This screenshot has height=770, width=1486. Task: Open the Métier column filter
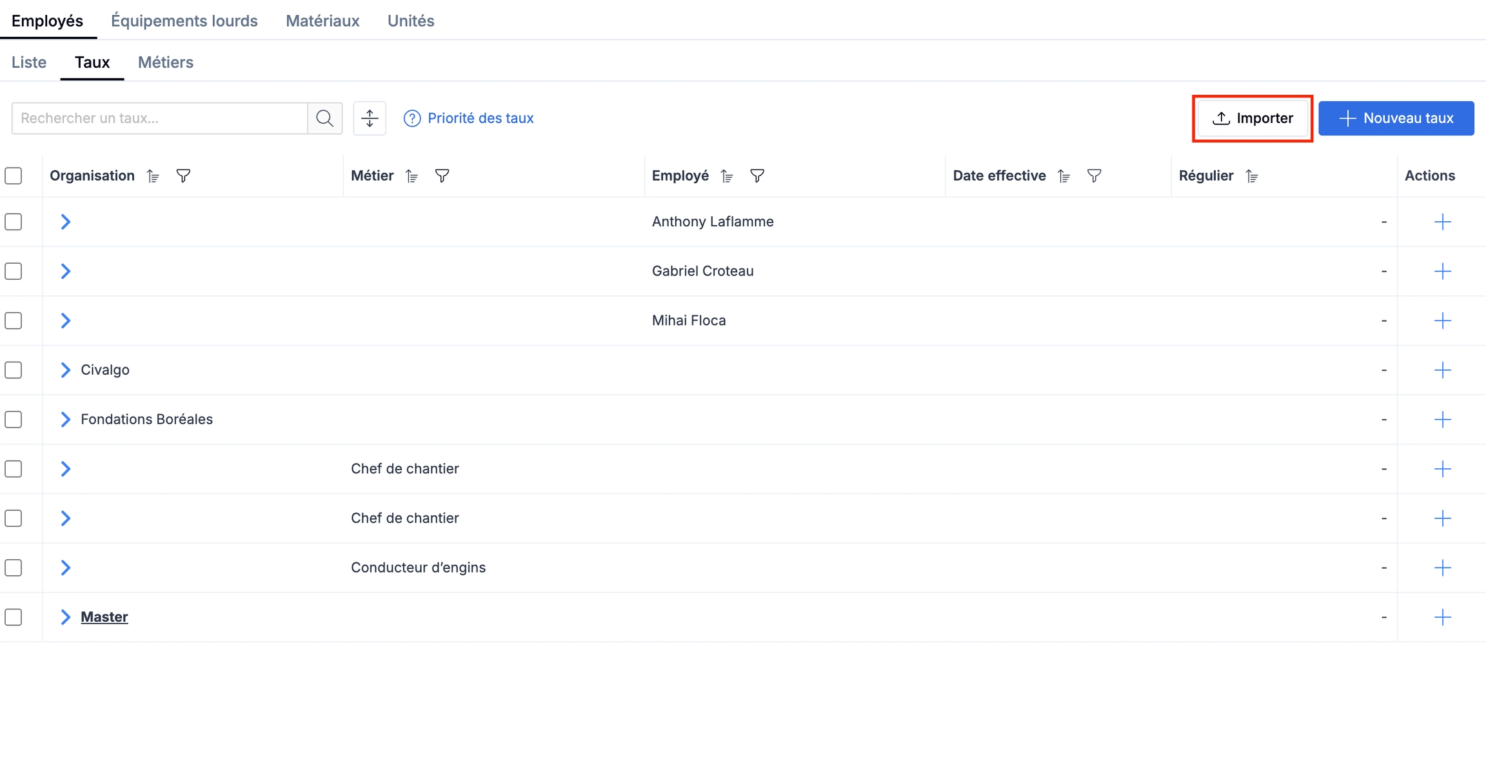pos(442,176)
